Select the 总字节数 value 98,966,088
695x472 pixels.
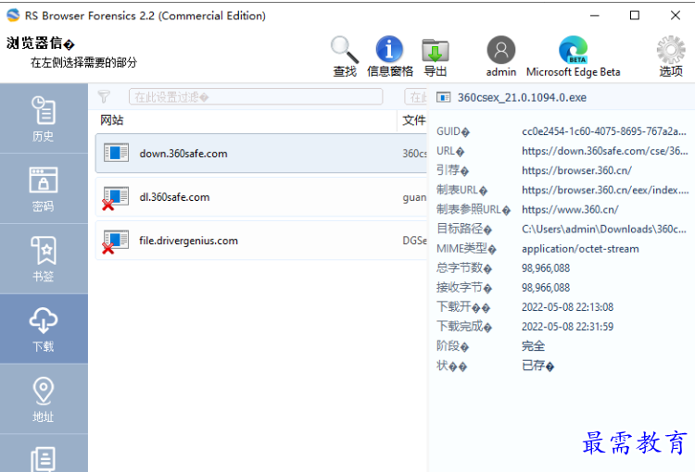tap(546, 268)
